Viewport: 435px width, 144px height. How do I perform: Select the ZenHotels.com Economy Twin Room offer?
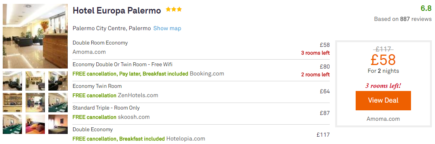pos(201,91)
